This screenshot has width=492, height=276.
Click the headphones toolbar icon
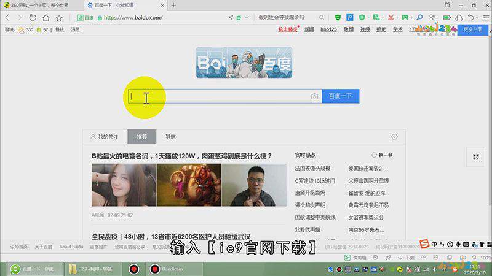click(459, 18)
